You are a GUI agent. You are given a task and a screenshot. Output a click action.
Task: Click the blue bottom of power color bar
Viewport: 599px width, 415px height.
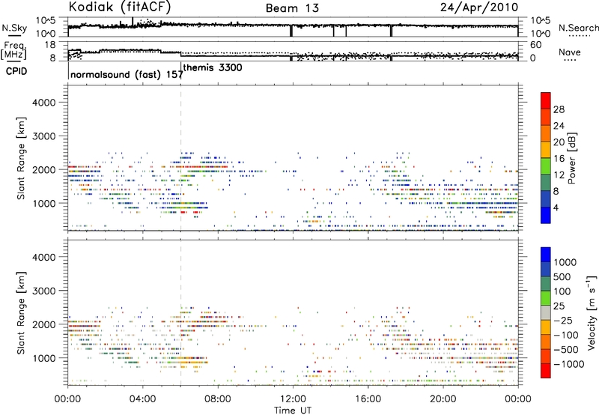pyautogui.click(x=546, y=215)
